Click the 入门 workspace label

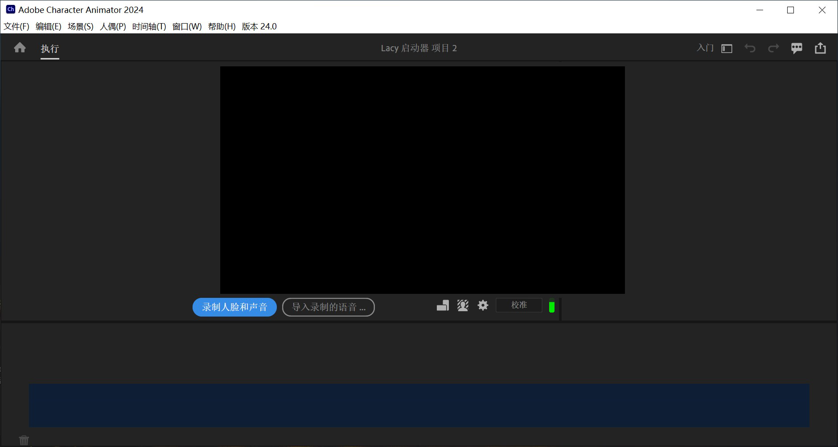click(705, 48)
